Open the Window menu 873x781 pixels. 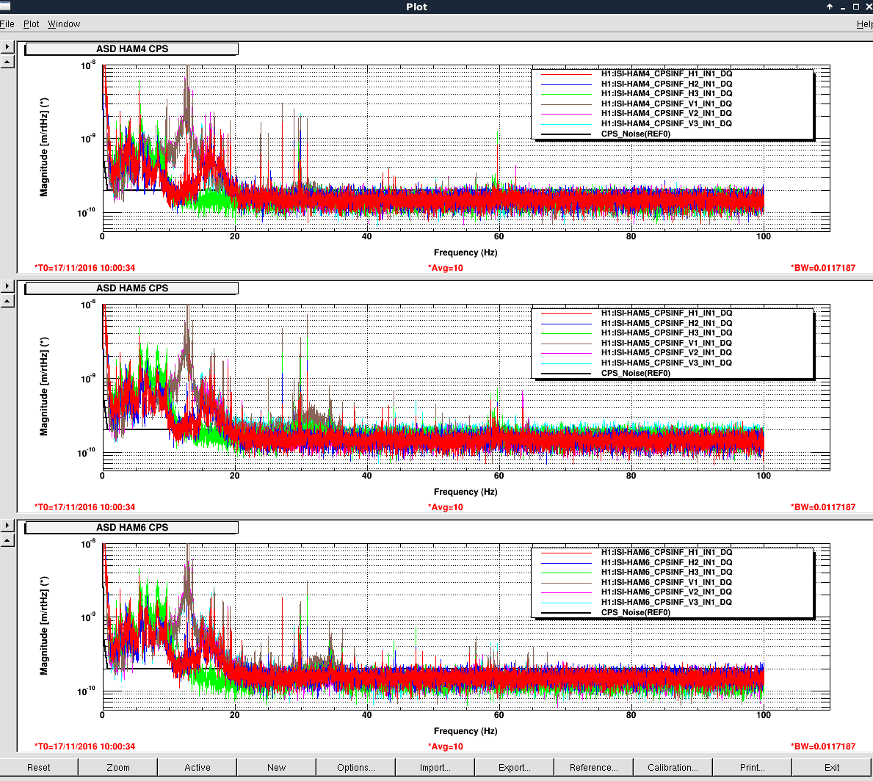(64, 24)
